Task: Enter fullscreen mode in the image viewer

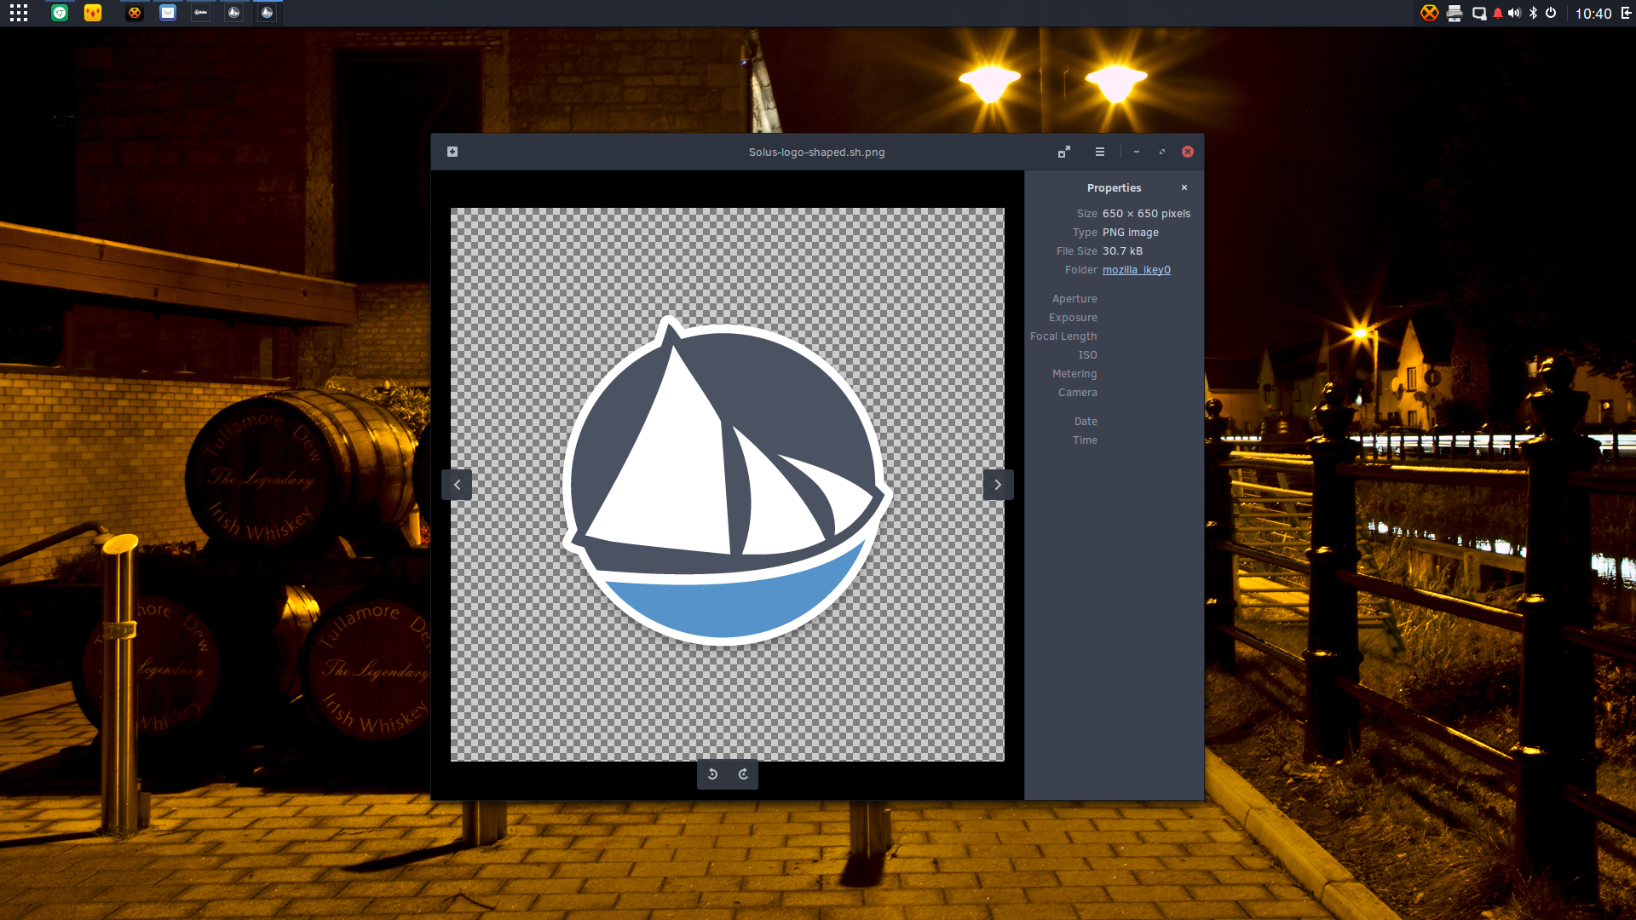Action: [1064, 152]
